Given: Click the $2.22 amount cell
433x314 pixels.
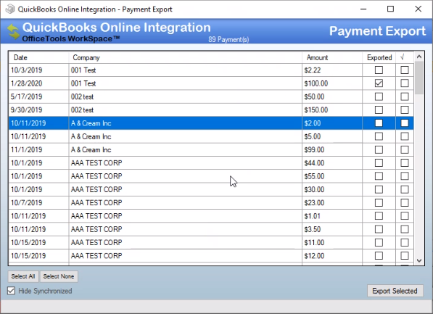Looking at the screenshot, I should click(x=332, y=70).
